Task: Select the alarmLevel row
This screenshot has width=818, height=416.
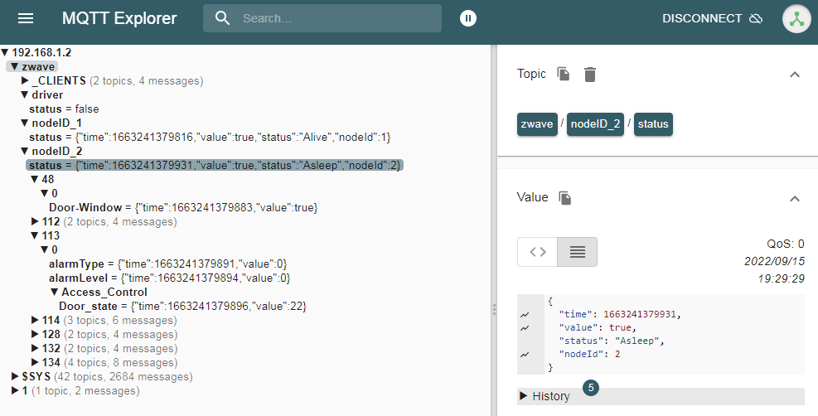Action: (x=170, y=278)
